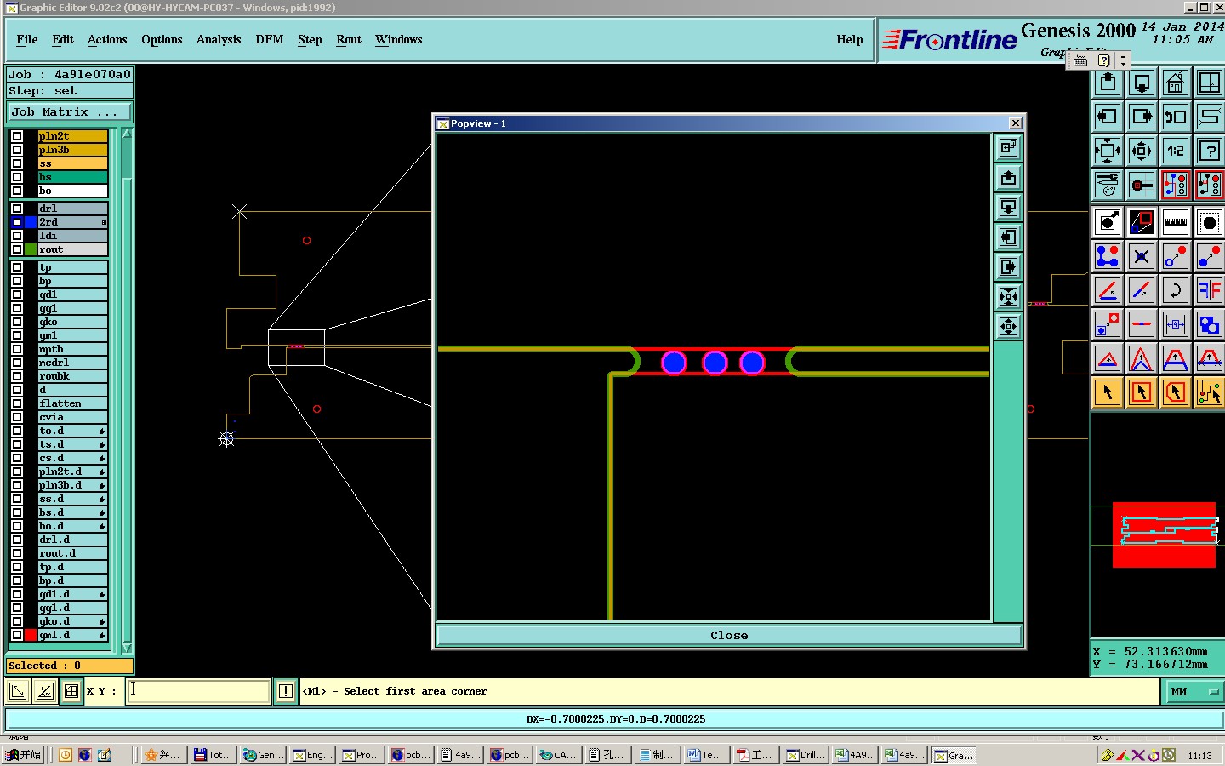Click the pan down arrow icon
The image size is (1225, 766).
tap(1141, 83)
